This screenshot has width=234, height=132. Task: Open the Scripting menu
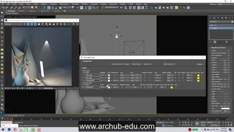103,4
